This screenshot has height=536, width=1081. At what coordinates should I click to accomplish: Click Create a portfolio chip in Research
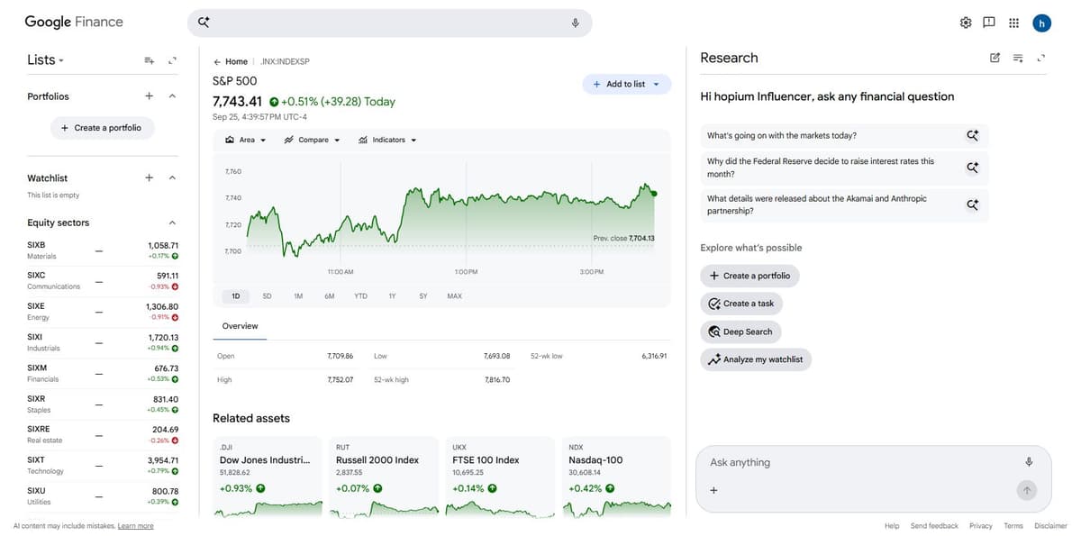pos(749,276)
